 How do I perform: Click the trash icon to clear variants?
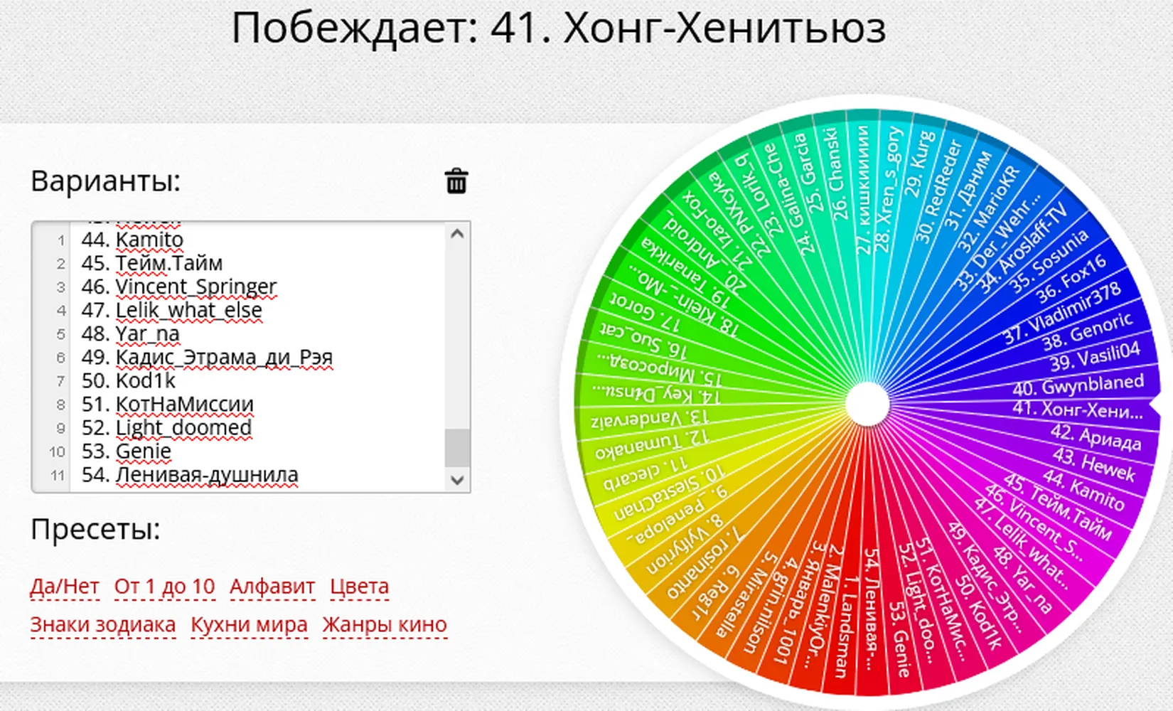coord(456,181)
